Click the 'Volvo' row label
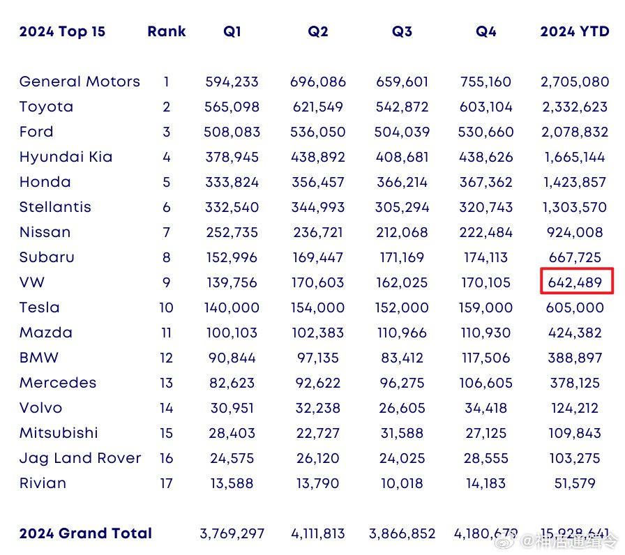The image size is (625, 555). coord(40,408)
